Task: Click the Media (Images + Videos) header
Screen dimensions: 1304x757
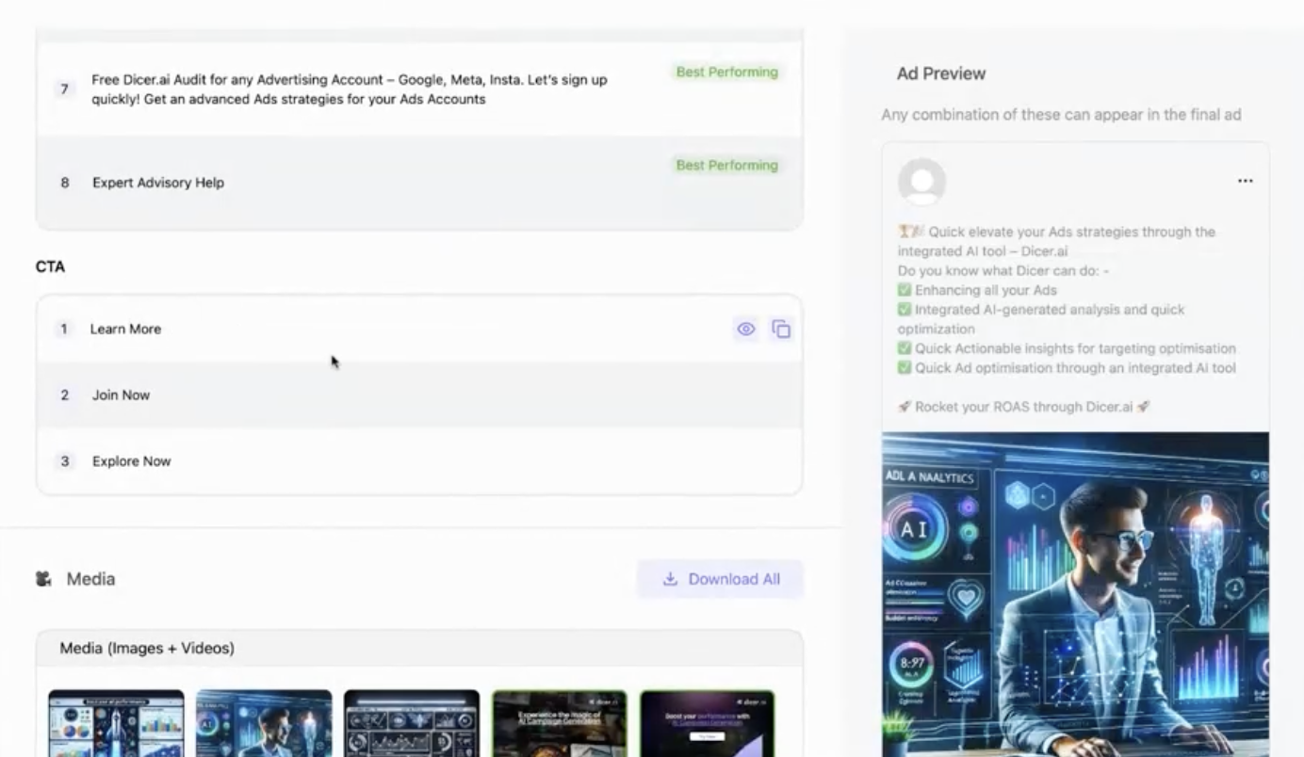Action: click(x=419, y=648)
